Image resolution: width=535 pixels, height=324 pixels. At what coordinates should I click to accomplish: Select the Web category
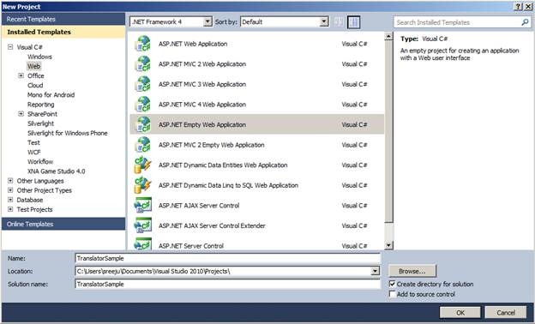point(33,66)
